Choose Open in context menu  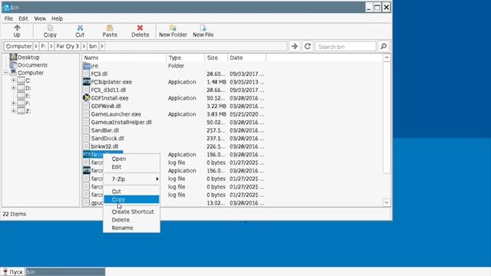(x=131, y=159)
